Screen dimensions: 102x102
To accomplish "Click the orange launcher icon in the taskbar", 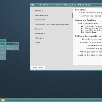I will (x=3, y=100).
